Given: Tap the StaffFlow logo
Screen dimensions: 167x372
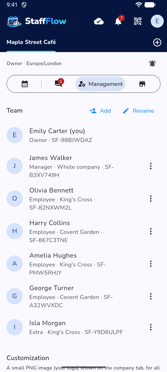Looking at the screenshot, I should pos(36,21).
